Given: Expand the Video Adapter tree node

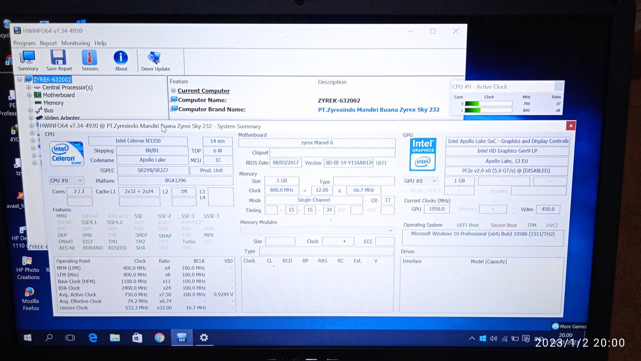Looking at the screenshot, I should pyautogui.click(x=30, y=118).
